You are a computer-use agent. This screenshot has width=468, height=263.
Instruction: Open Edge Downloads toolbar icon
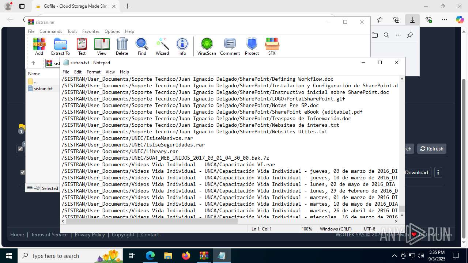pos(412,20)
